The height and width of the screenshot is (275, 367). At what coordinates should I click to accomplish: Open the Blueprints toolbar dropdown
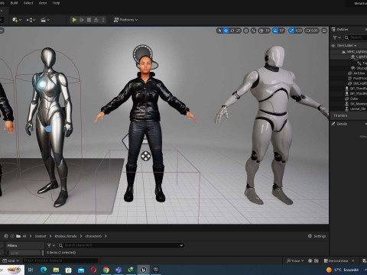[x=31, y=20]
